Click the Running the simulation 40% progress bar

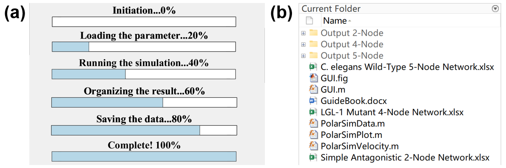(144, 74)
